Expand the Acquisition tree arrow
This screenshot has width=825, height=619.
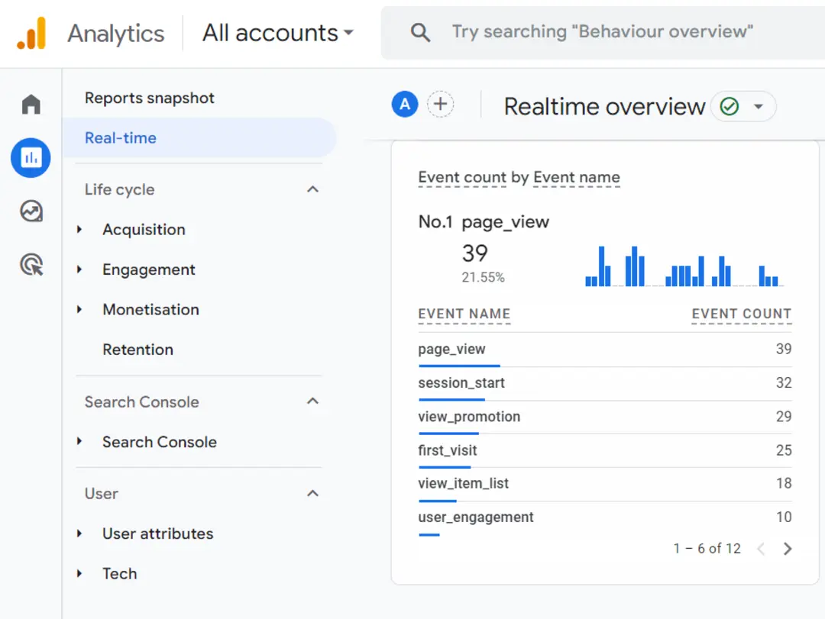79,229
